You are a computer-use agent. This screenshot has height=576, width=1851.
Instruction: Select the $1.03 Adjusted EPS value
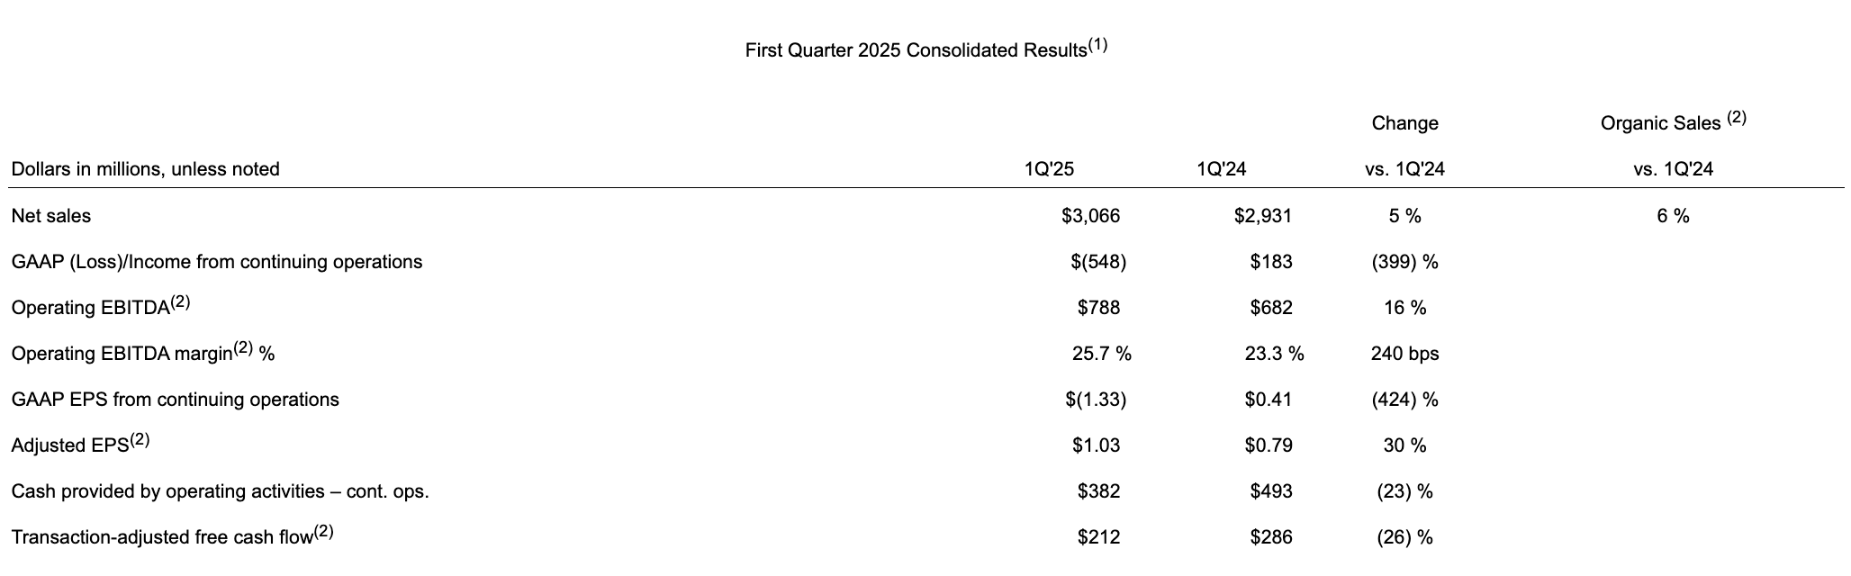click(1097, 445)
